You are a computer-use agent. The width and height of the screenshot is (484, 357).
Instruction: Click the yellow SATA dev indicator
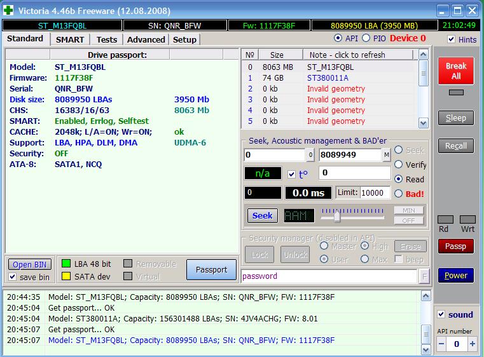pos(66,276)
